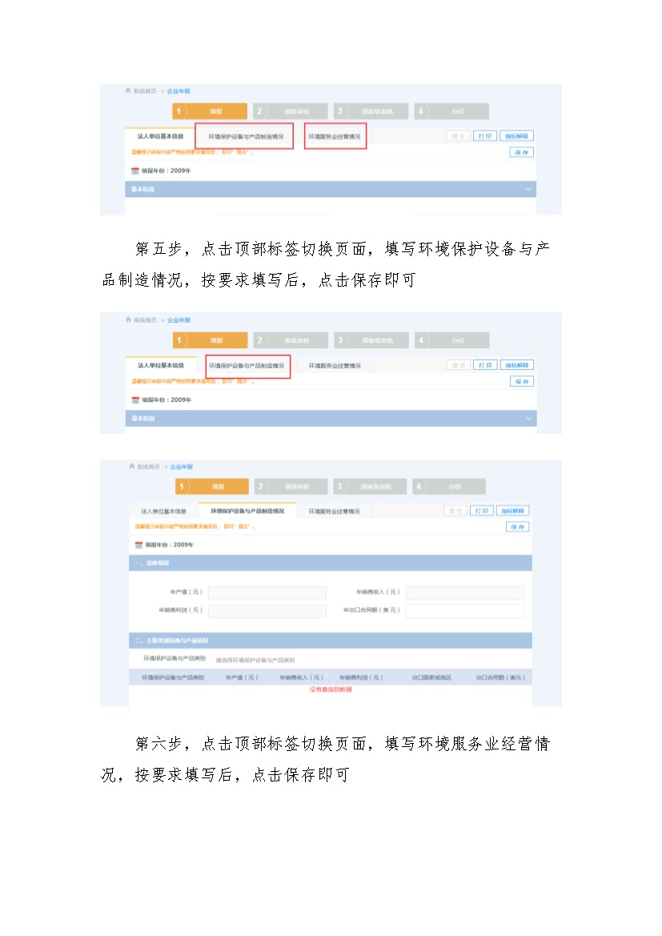Open the 环境保护设备与产品类别 selection dropdown

[x=255, y=661]
